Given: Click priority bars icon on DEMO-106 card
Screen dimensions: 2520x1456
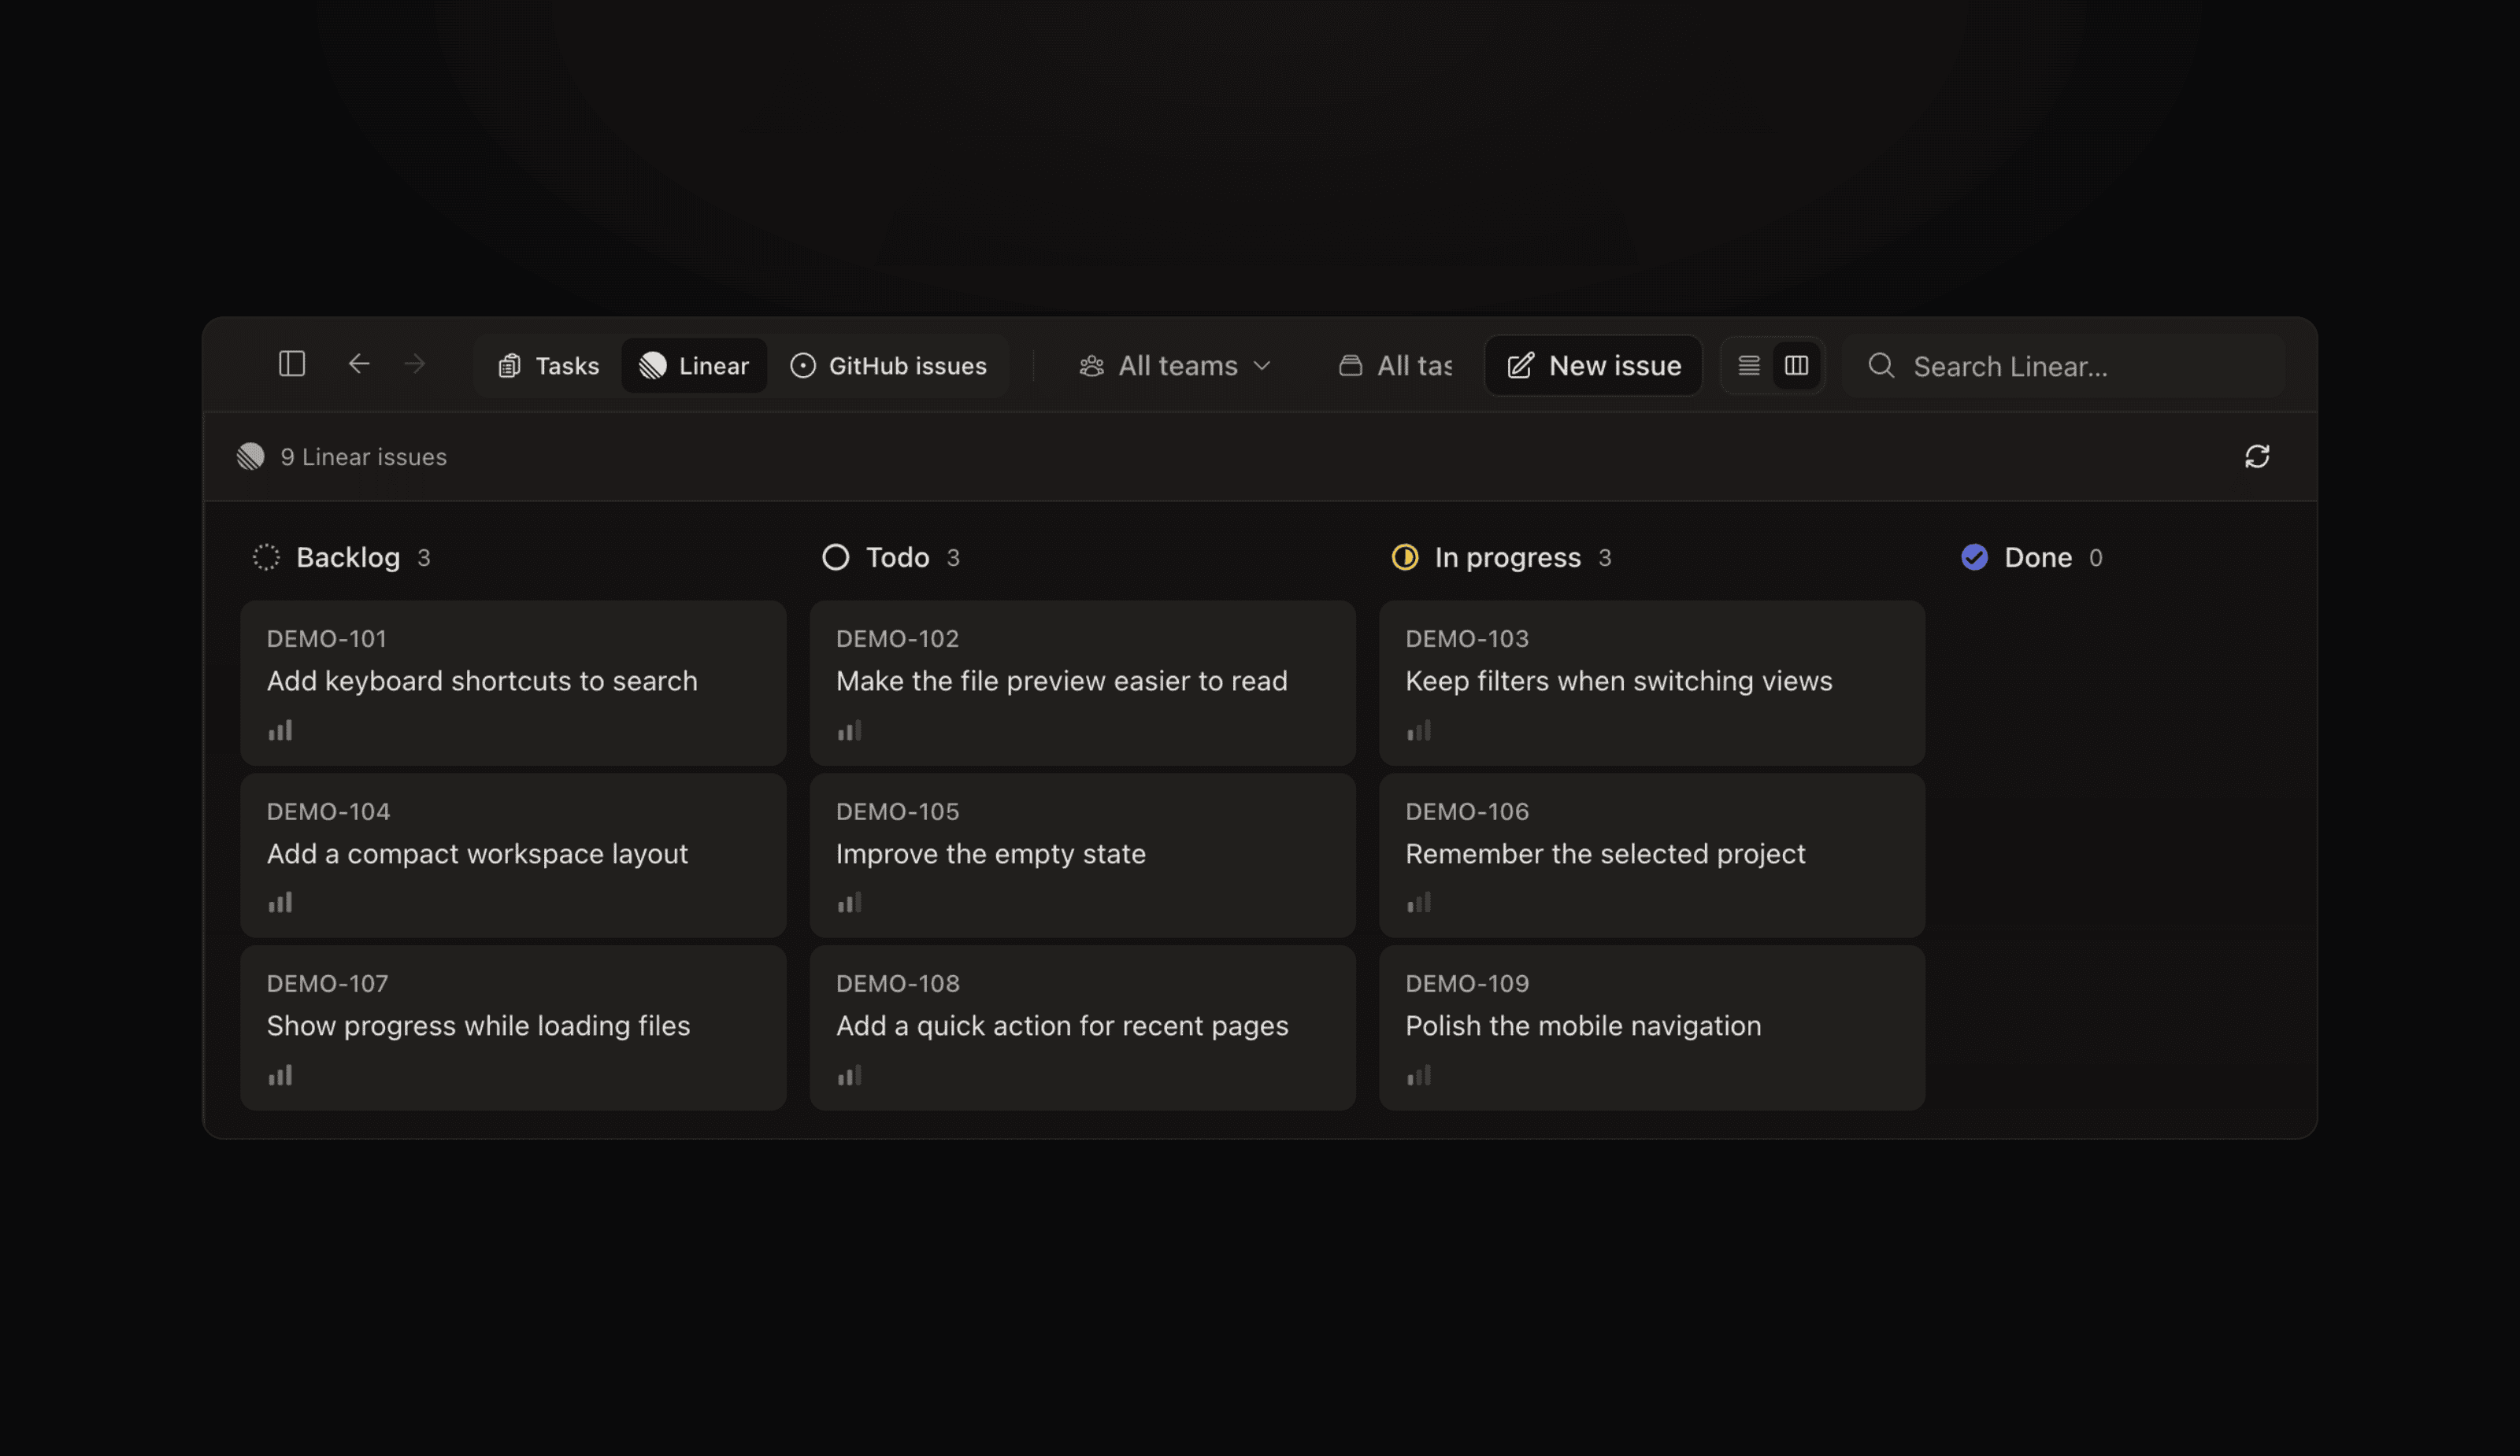Looking at the screenshot, I should tap(1419, 903).
